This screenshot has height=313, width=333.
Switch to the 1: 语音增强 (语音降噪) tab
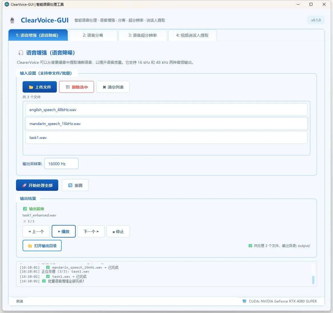click(x=38, y=35)
